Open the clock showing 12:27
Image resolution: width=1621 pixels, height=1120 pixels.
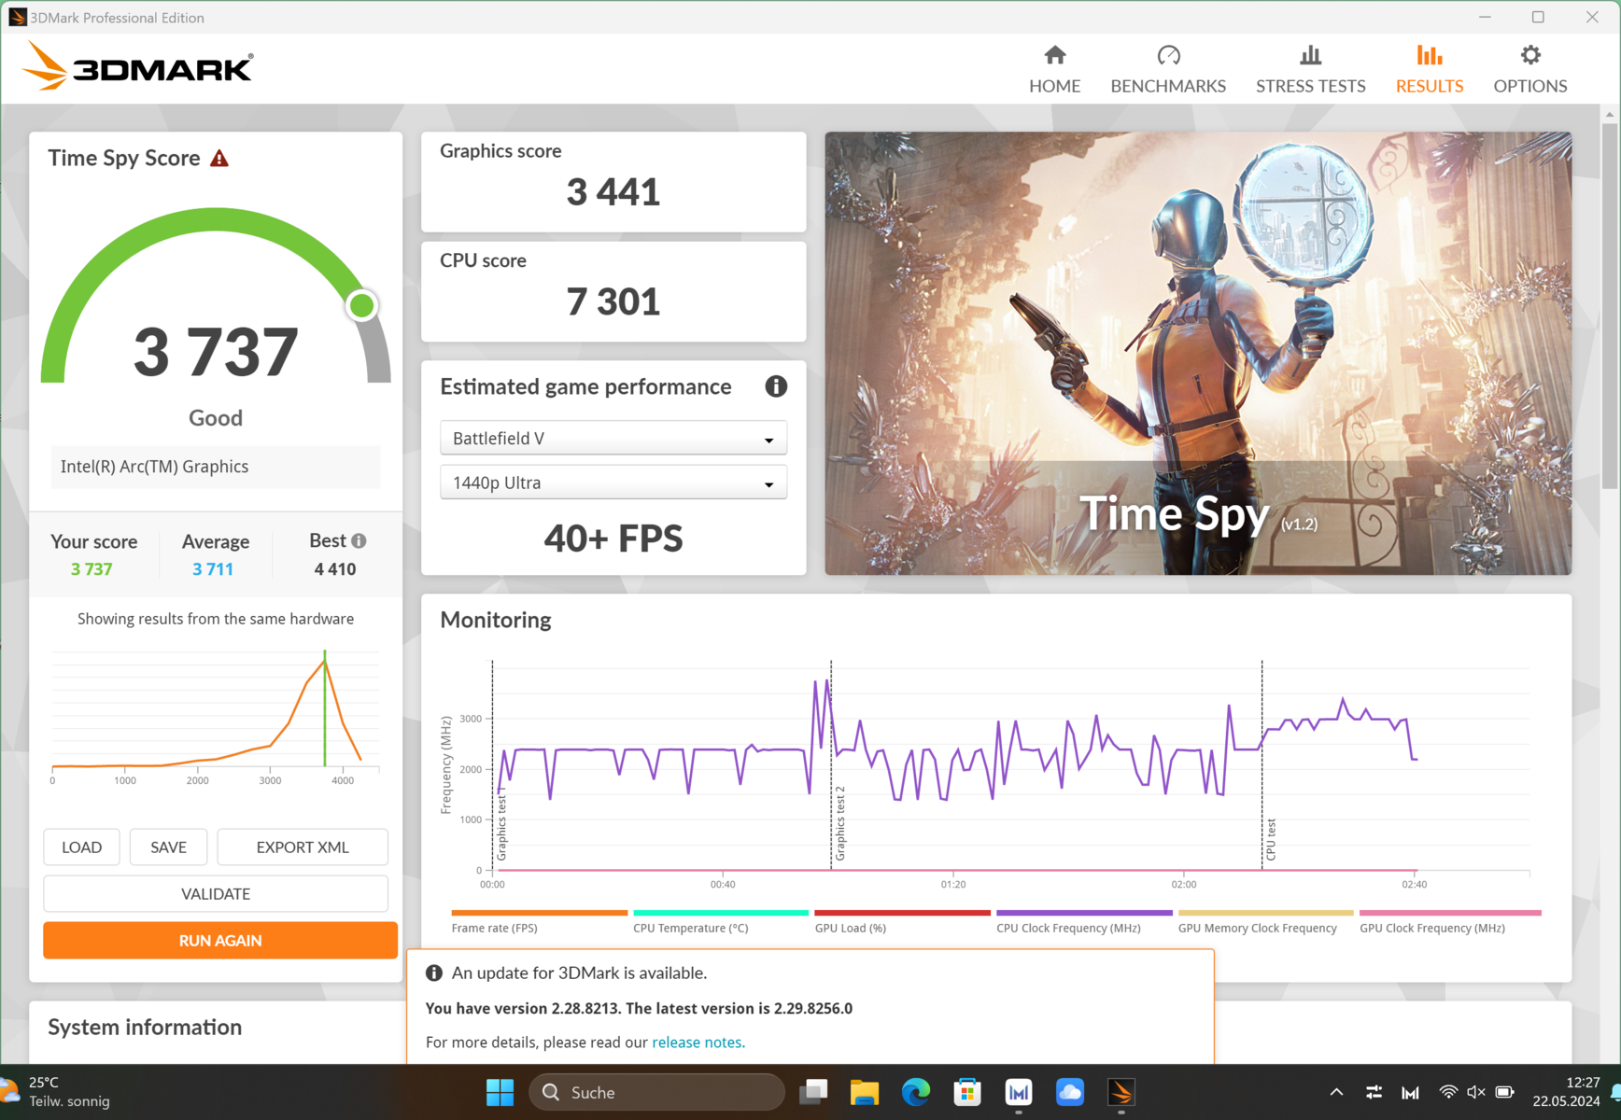click(x=1566, y=1092)
